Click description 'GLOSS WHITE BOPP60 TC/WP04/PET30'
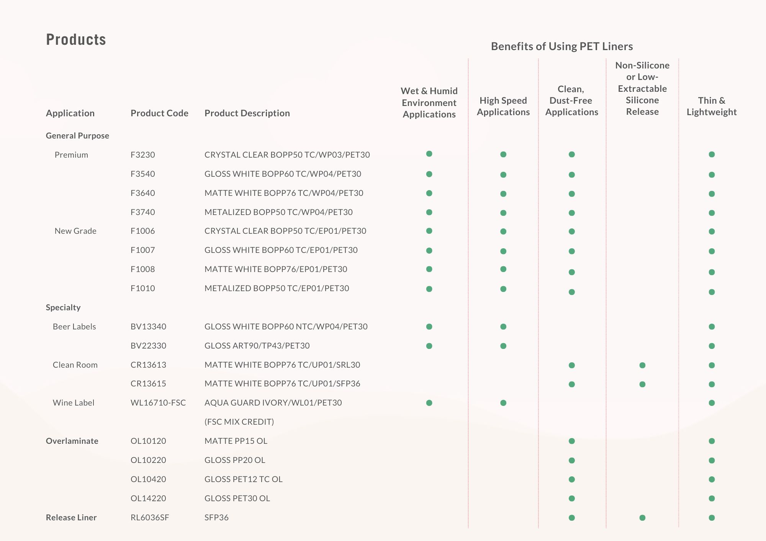Image resolution: width=766 pixels, height=541 pixels. (x=283, y=174)
